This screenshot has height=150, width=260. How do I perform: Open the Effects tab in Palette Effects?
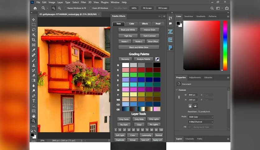(x=145, y=24)
